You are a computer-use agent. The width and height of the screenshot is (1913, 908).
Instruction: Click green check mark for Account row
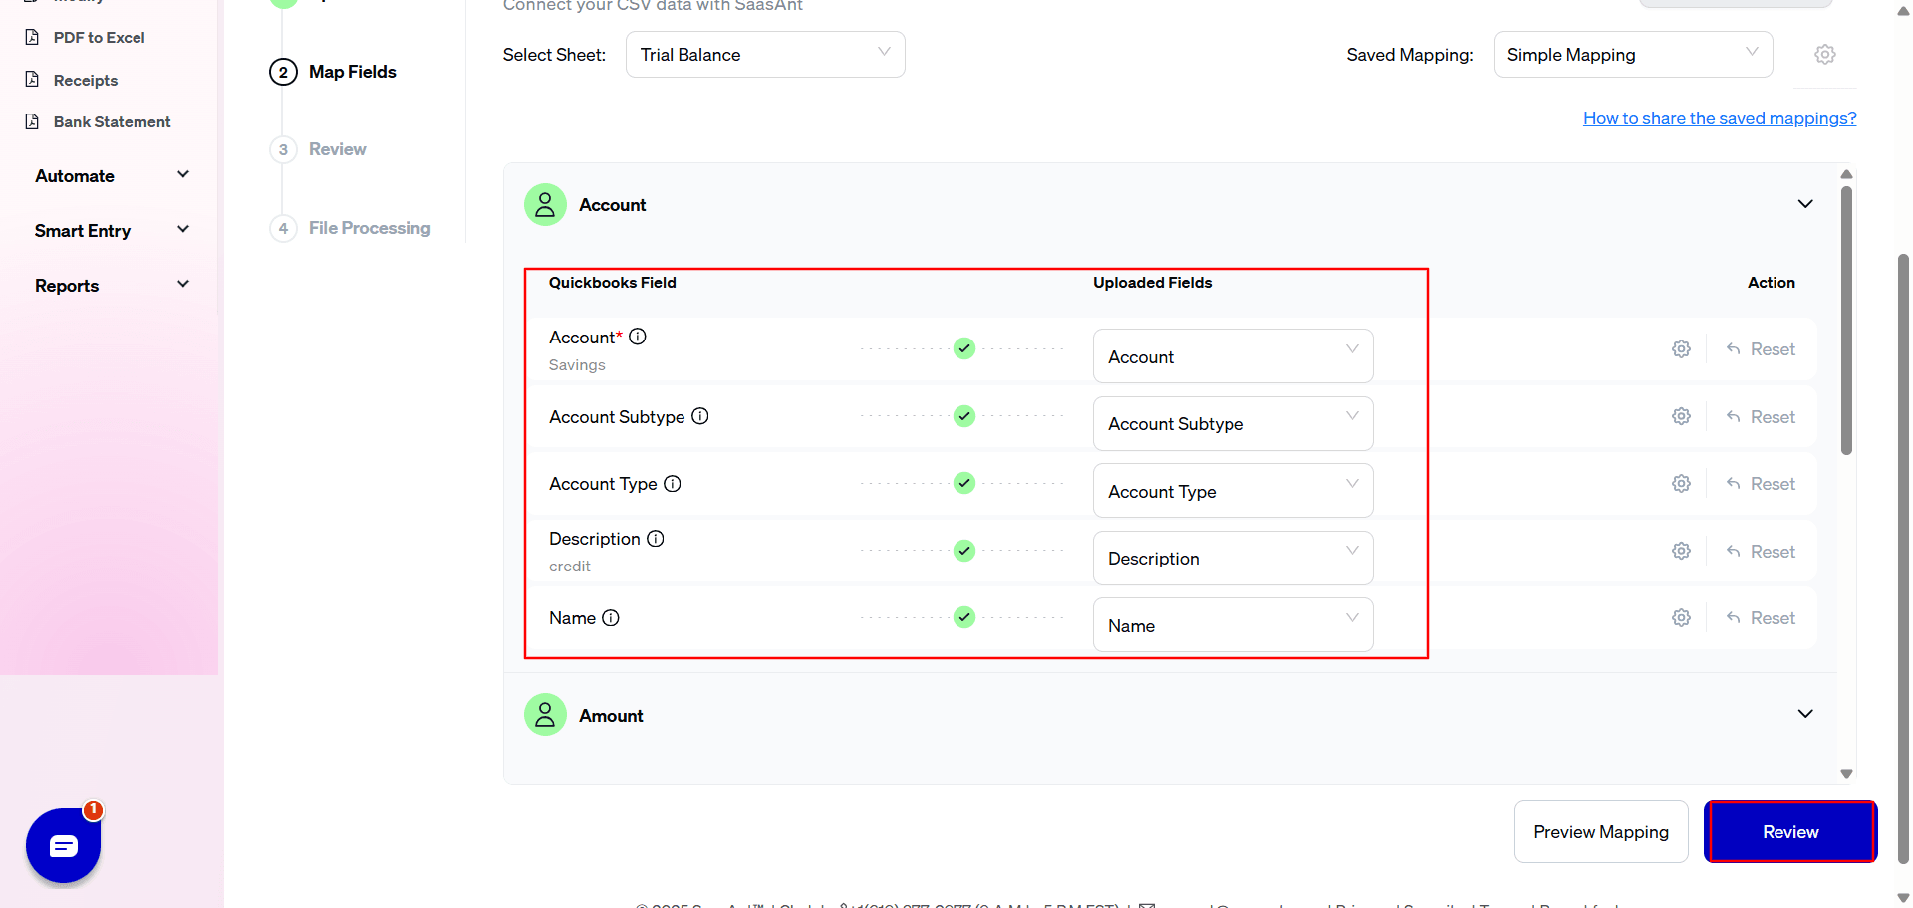click(x=964, y=348)
